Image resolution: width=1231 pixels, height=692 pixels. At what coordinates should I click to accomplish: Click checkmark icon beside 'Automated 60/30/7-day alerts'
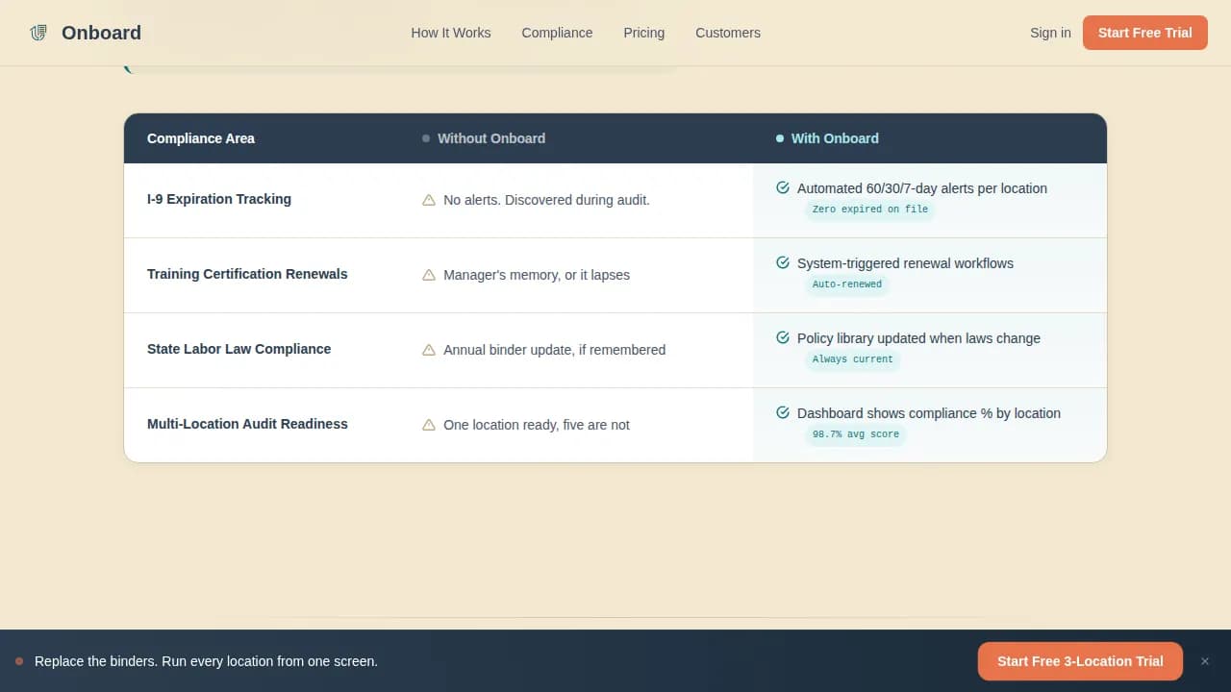pyautogui.click(x=783, y=188)
